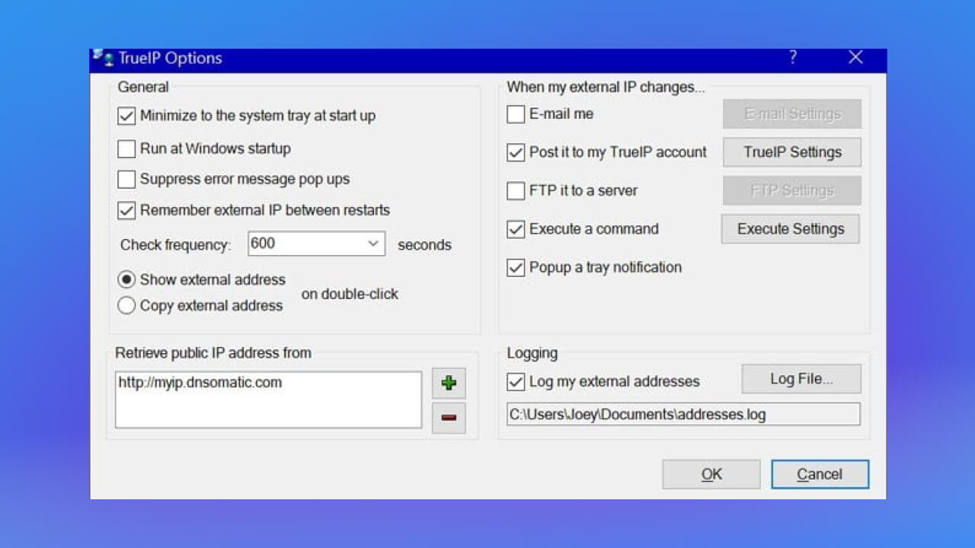Click the 'seconds' label next to frequency
The image size is (975, 548).
(424, 245)
